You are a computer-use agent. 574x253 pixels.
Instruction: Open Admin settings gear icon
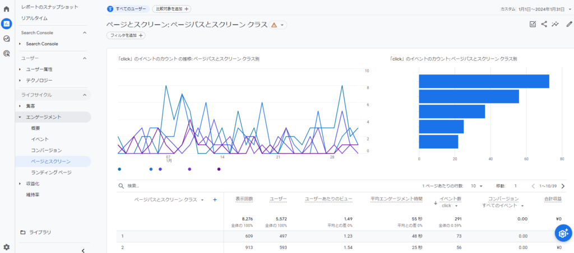click(6, 247)
